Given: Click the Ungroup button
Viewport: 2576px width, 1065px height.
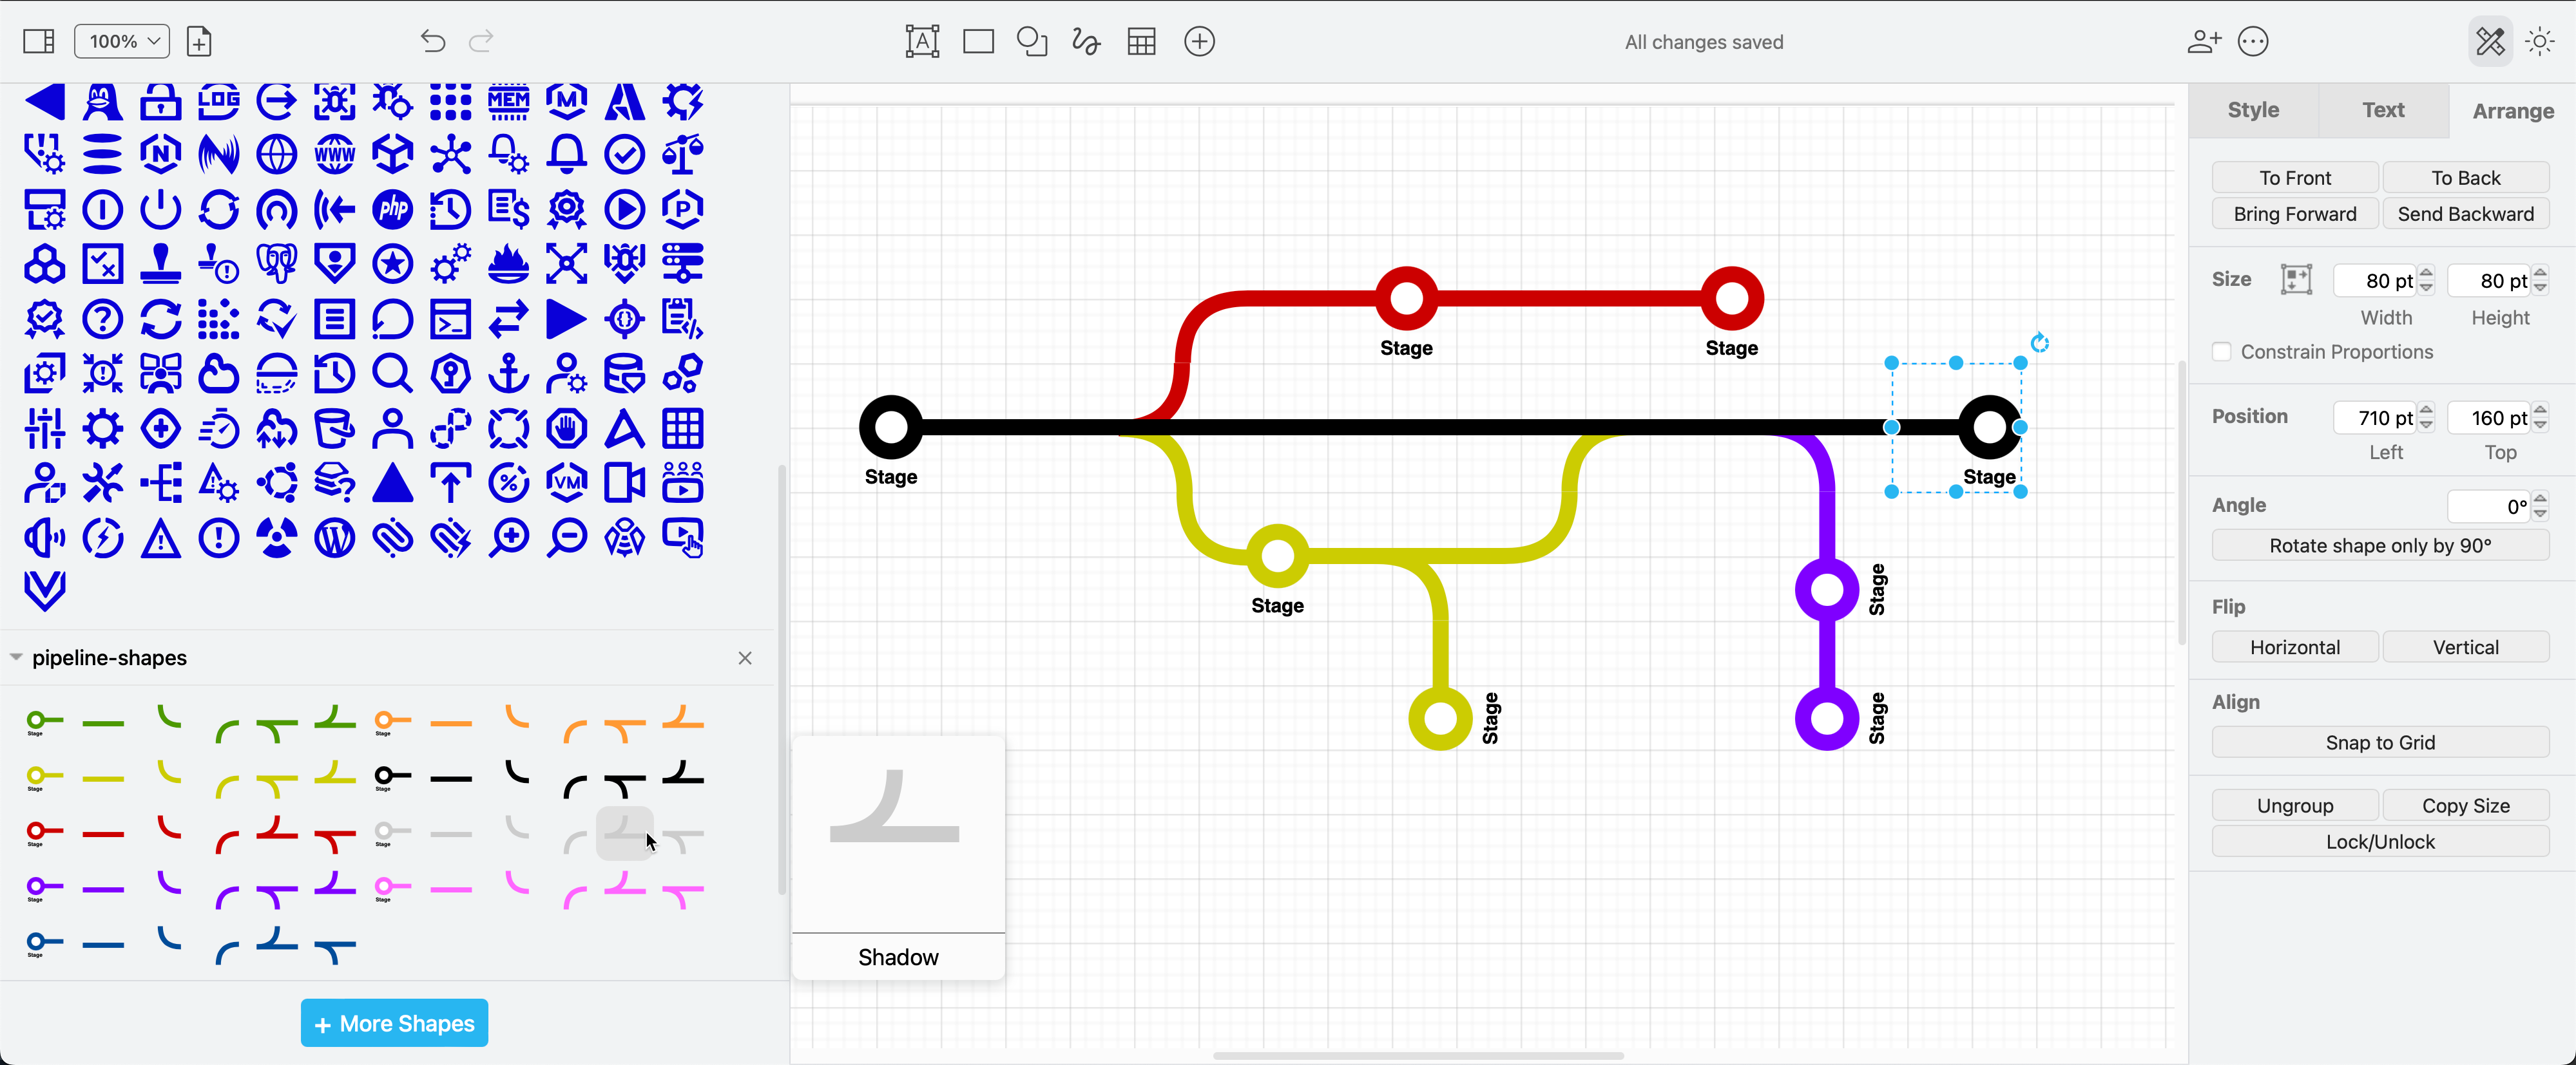Looking at the screenshot, I should click(2293, 806).
